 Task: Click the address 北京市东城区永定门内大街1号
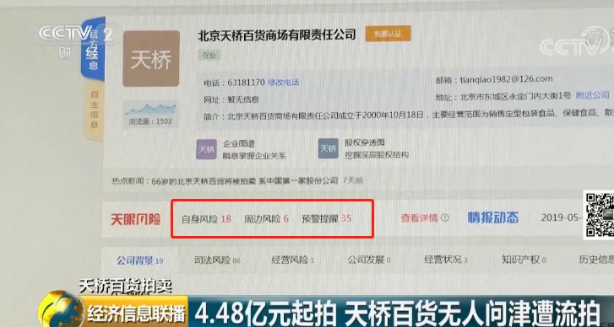pyautogui.click(x=515, y=96)
